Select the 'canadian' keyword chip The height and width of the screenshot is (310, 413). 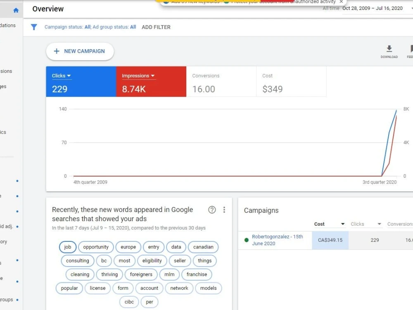[x=203, y=247]
